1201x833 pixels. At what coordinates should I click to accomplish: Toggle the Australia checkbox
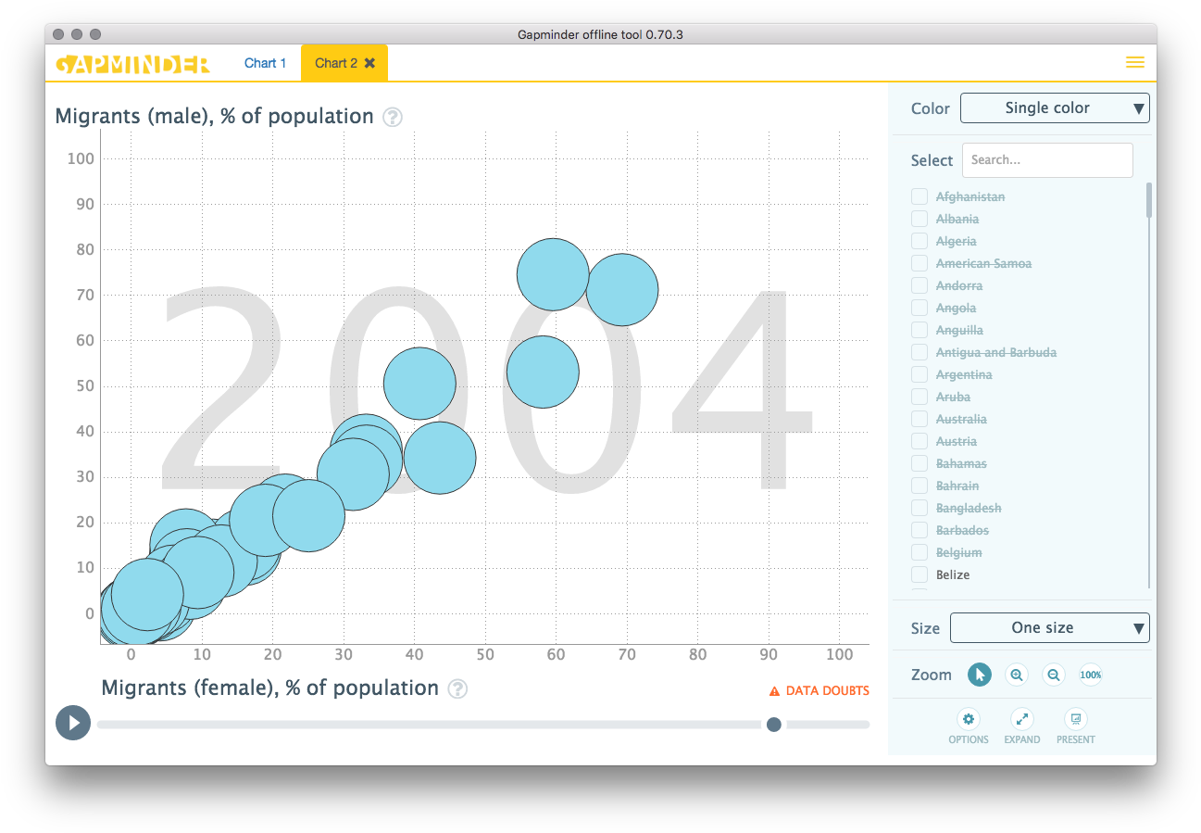point(920,419)
